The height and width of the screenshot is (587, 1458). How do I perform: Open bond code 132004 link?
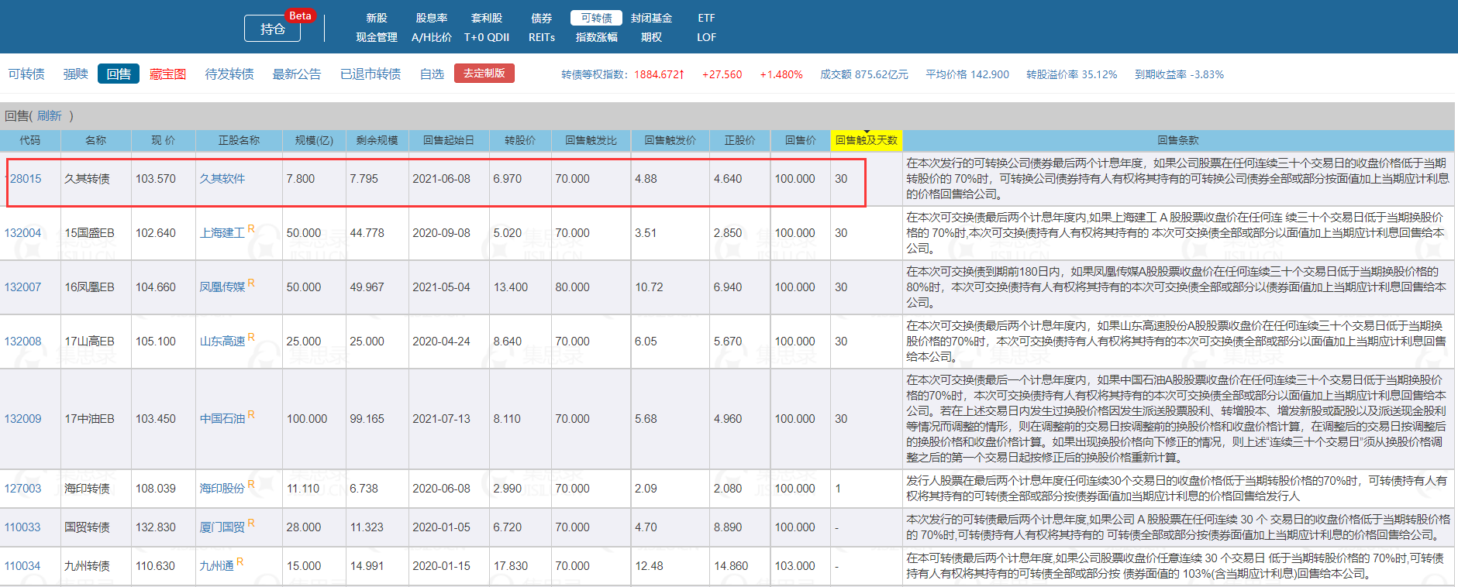[x=22, y=233]
